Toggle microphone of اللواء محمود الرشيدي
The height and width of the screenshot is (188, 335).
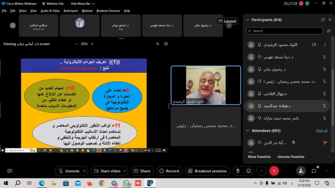point(325,45)
